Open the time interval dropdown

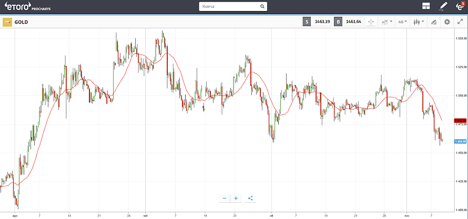point(402,22)
